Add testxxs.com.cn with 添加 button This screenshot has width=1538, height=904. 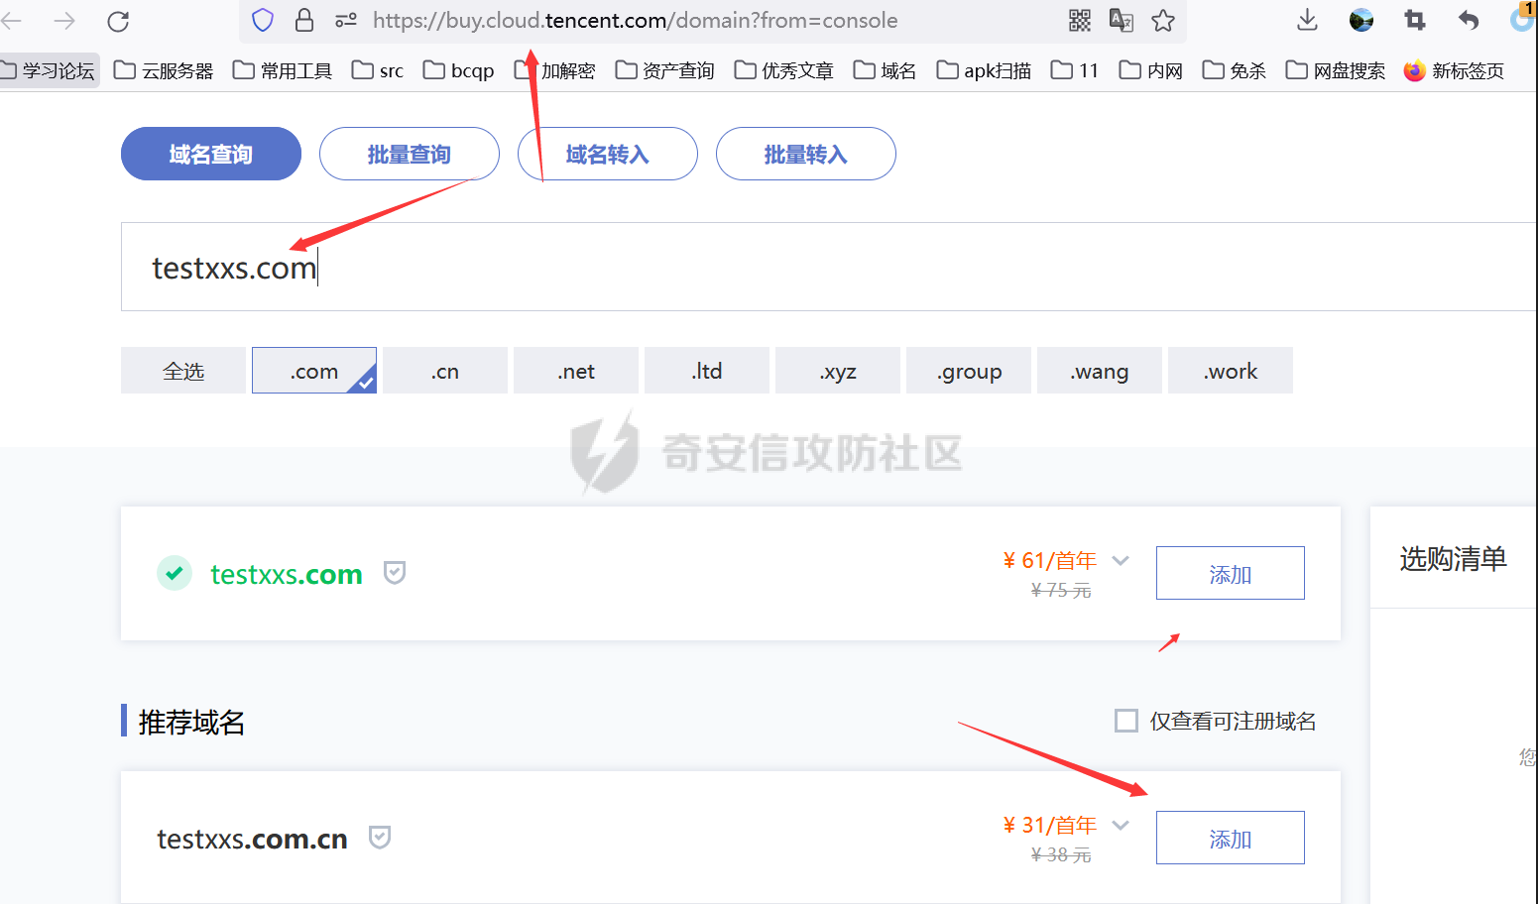[1231, 838]
